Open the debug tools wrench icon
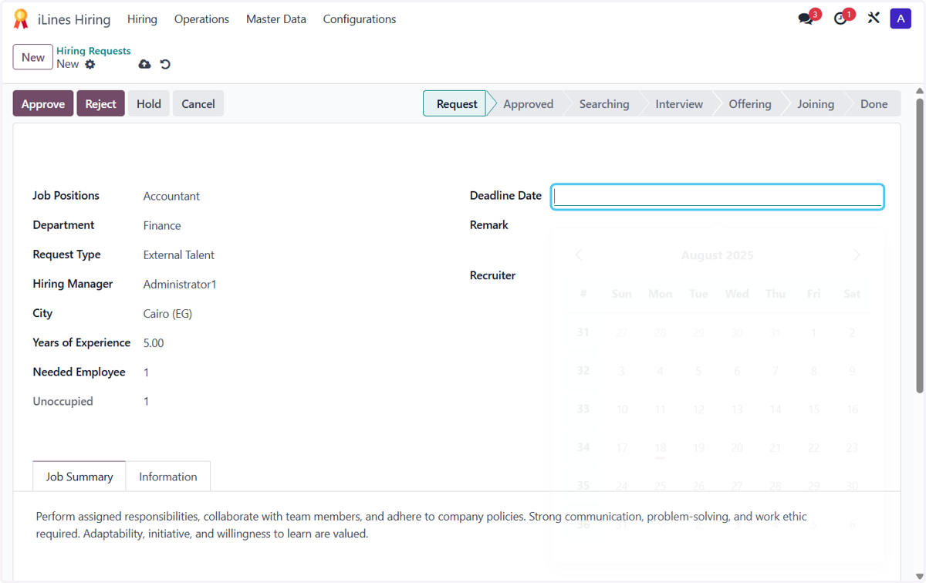This screenshot has width=926, height=583. 874,19
